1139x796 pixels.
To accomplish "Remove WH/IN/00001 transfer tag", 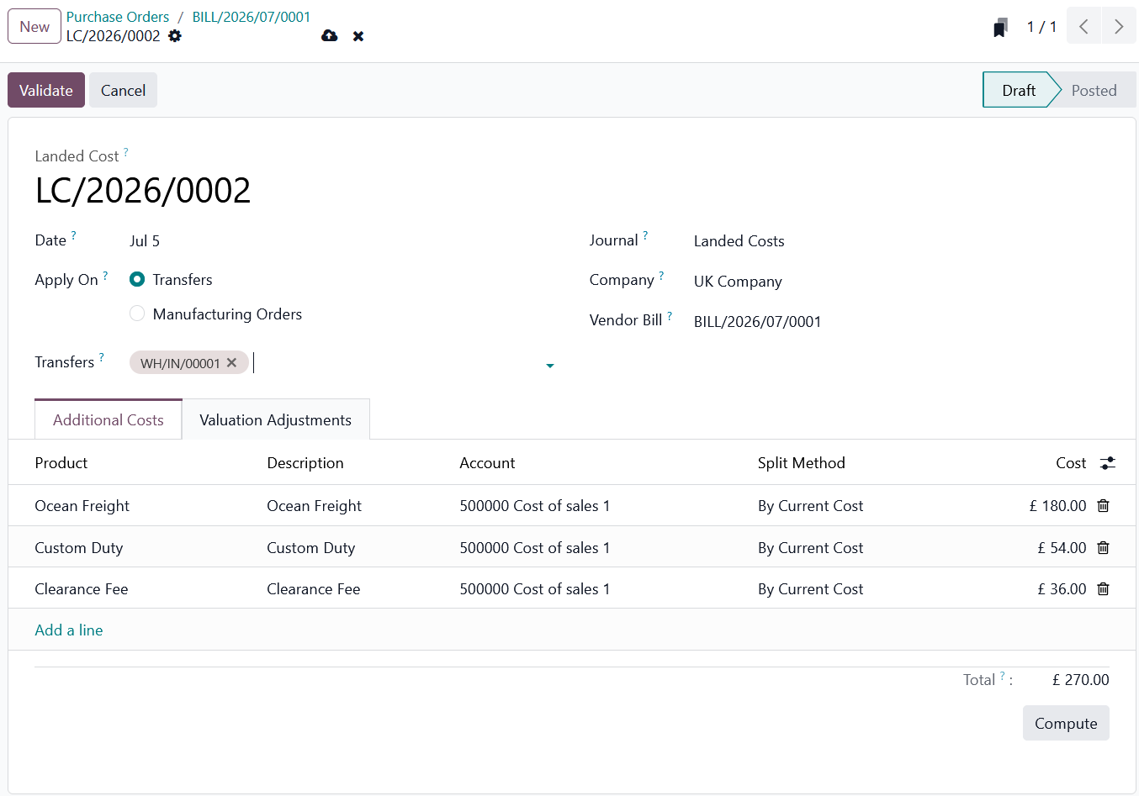I will pyautogui.click(x=231, y=362).
